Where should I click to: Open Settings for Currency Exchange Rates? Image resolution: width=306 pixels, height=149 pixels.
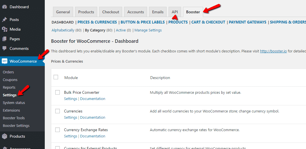pyautogui.click(x=71, y=136)
